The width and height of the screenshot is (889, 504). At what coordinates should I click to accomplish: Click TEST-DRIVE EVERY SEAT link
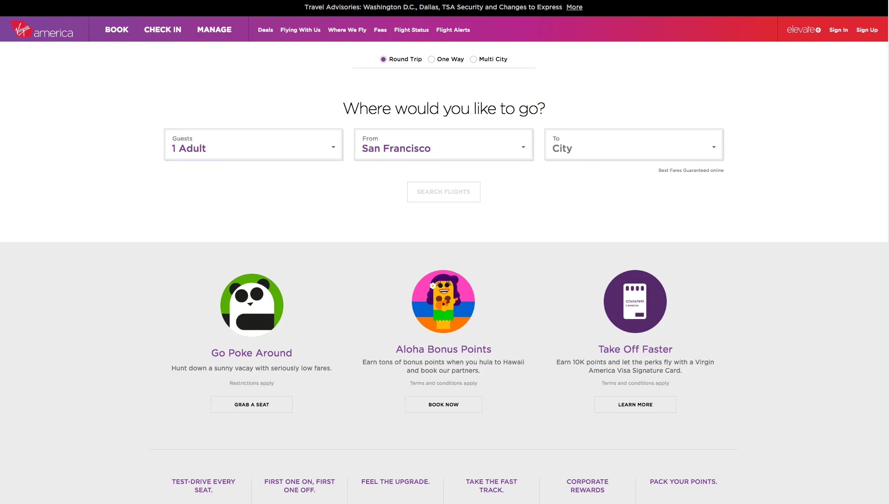(x=204, y=486)
